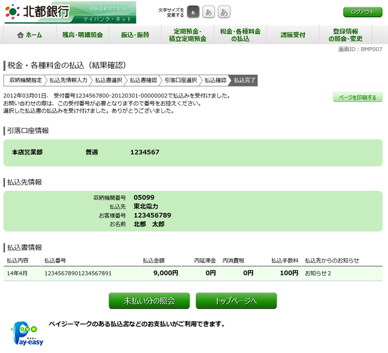Open the 諸届受付 menu
This screenshot has height=353, width=388.
pyautogui.click(x=293, y=35)
